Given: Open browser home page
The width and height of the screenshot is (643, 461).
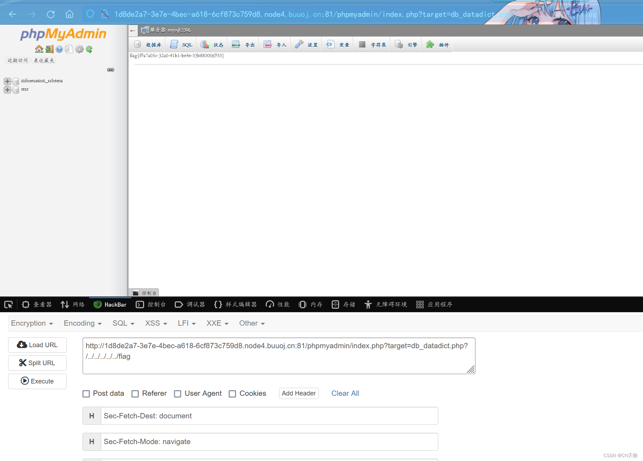Looking at the screenshot, I should coord(69,14).
